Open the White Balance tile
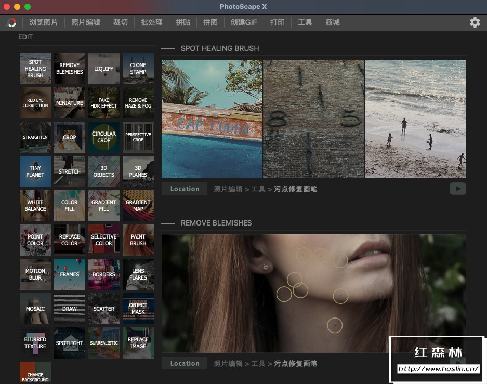This screenshot has width=487, height=384. pyautogui.click(x=35, y=205)
